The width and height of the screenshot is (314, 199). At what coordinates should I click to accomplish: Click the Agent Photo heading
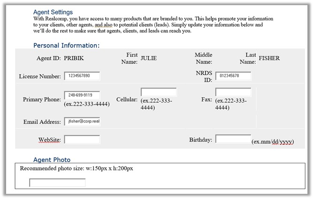52,160
